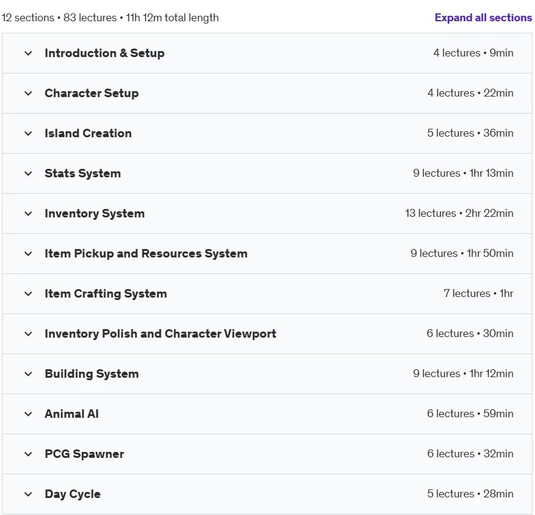Viewport: 535px width, 515px height.
Task: Expand the Character Setup chevron
Action: click(x=29, y=94)
